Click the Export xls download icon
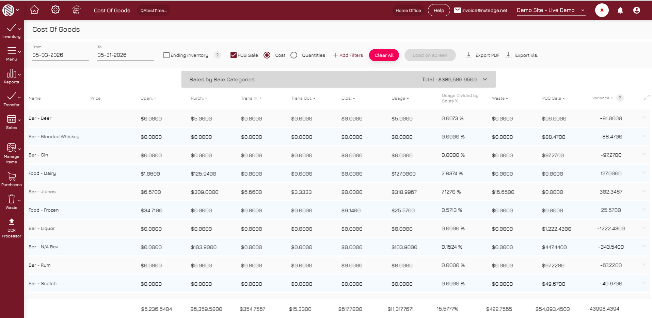 (508, 55)
